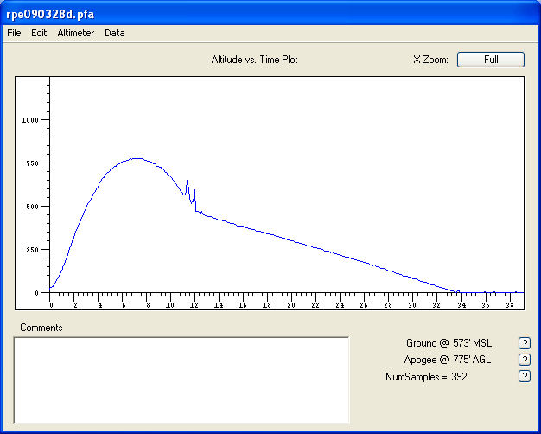Open the Edit menu
This screenshot has width=541, height=434.
pyautogui.click(x=39, y=33)
